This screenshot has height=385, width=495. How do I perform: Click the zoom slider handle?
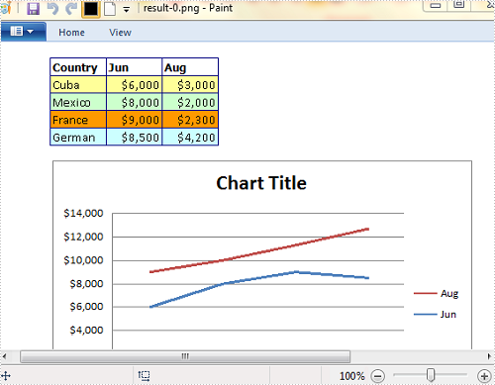pyautogui.click(x=431, y=375)
